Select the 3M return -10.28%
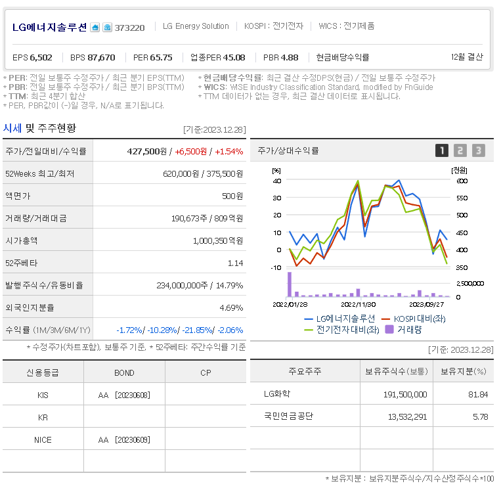The image size is (501, 492). coord(162,330)
